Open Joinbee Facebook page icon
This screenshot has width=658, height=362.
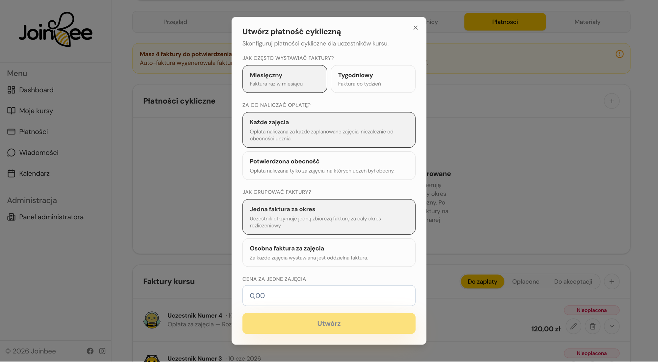pos(90,351)
